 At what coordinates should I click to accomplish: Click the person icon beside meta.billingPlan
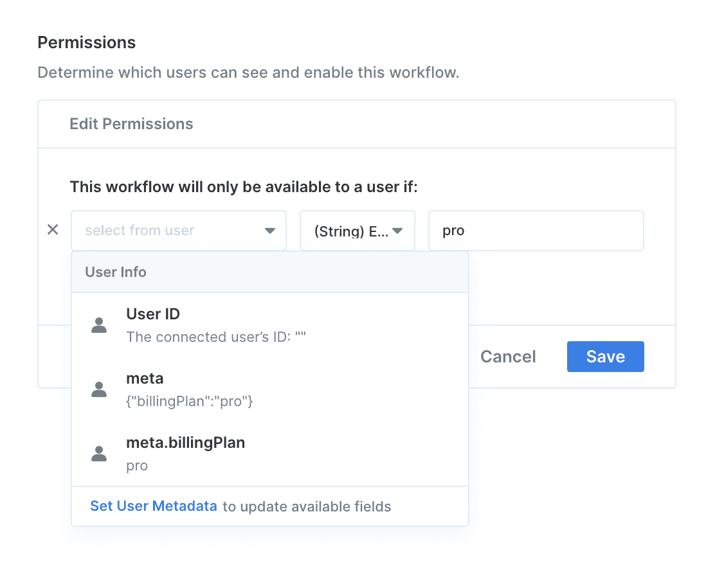point(99,454)
